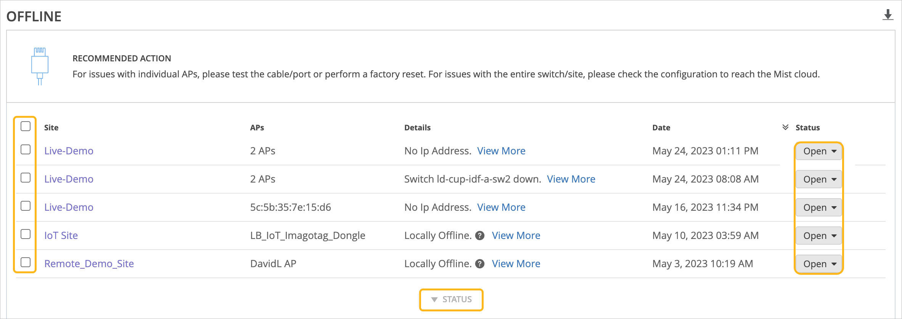Image resolution: width=902 pixels, height=319 pixels.
Task: Tick the checkbox for the May 16 Live-Demo row
Action: click(x=26, y=206)
